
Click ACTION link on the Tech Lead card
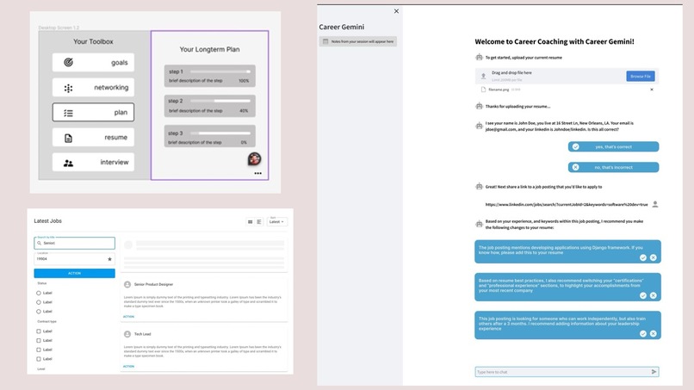coord(128,367)
